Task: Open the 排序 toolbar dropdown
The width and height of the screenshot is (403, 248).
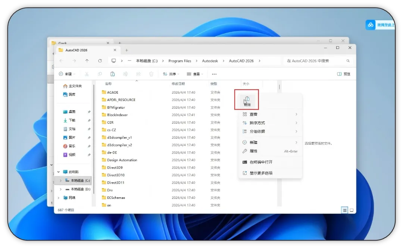Action: click(171, 74)
